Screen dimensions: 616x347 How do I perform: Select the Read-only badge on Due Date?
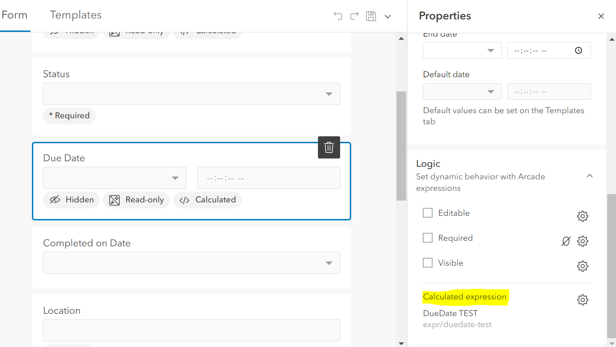(x=136, y=200)
